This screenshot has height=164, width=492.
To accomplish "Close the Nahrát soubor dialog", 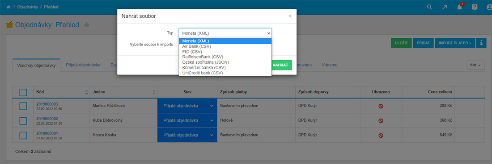I will [x=290, y=16].
